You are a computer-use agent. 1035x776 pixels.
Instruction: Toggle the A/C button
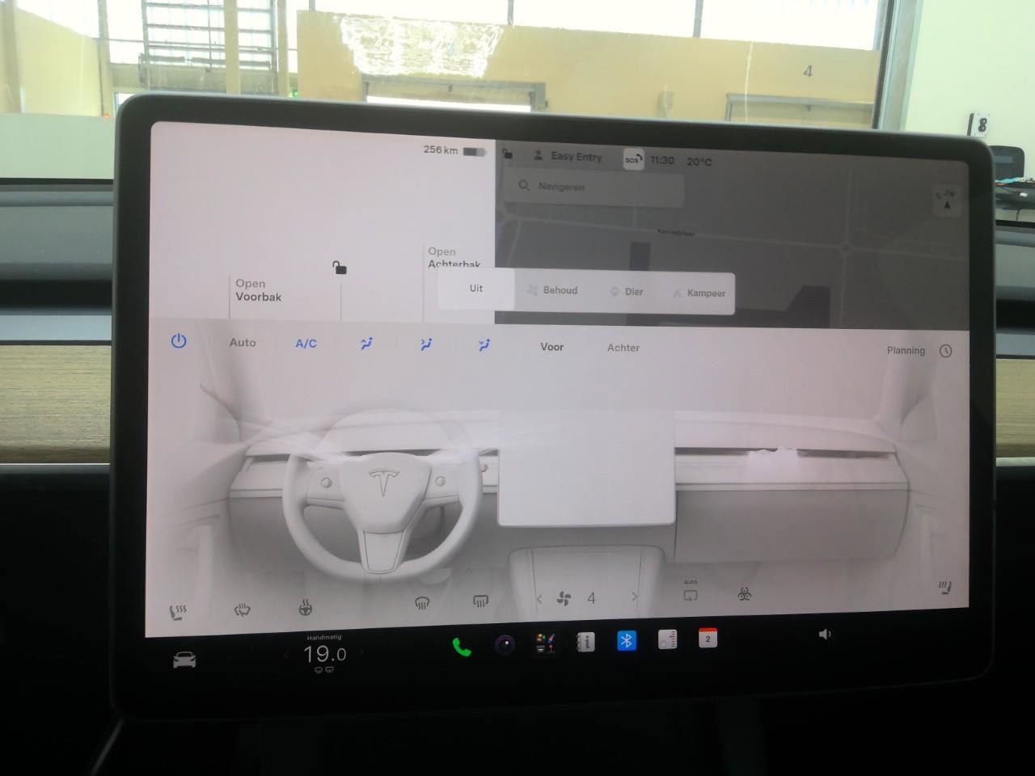click(x=306, y=344)
